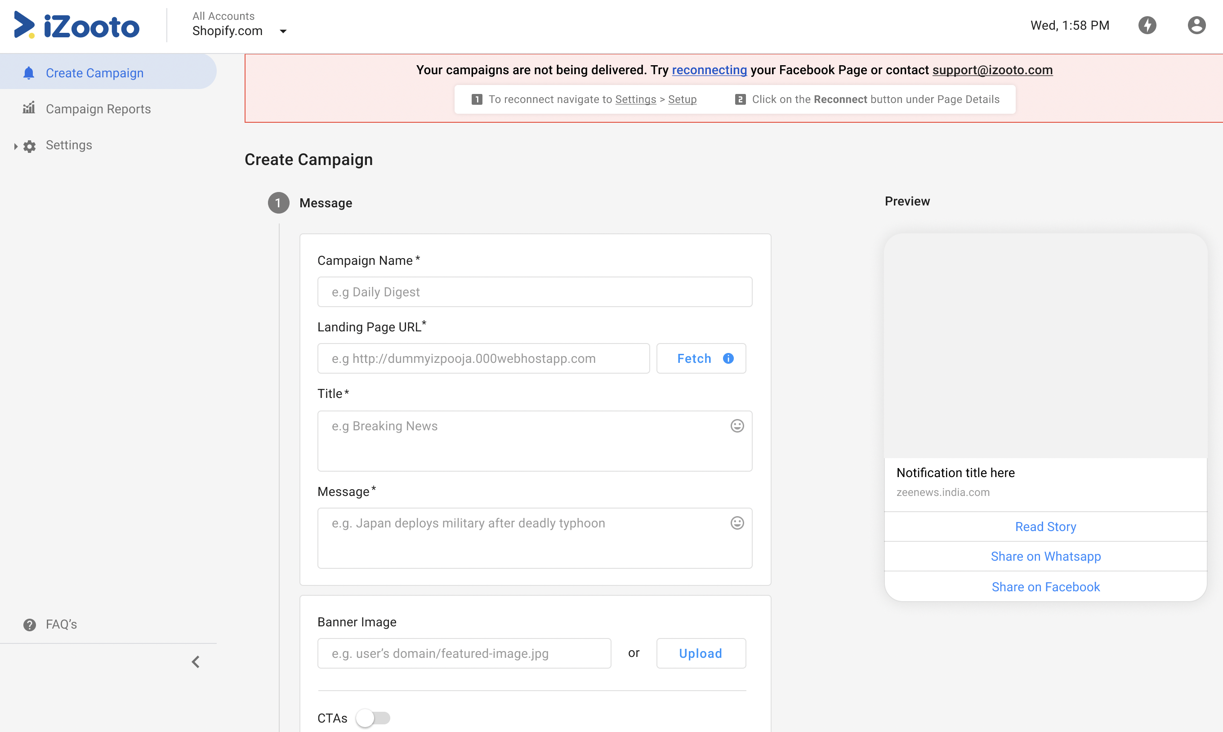Click the Landing Page URL field
The width and height of the screenshot is (1223, 732).
[483, 359]
